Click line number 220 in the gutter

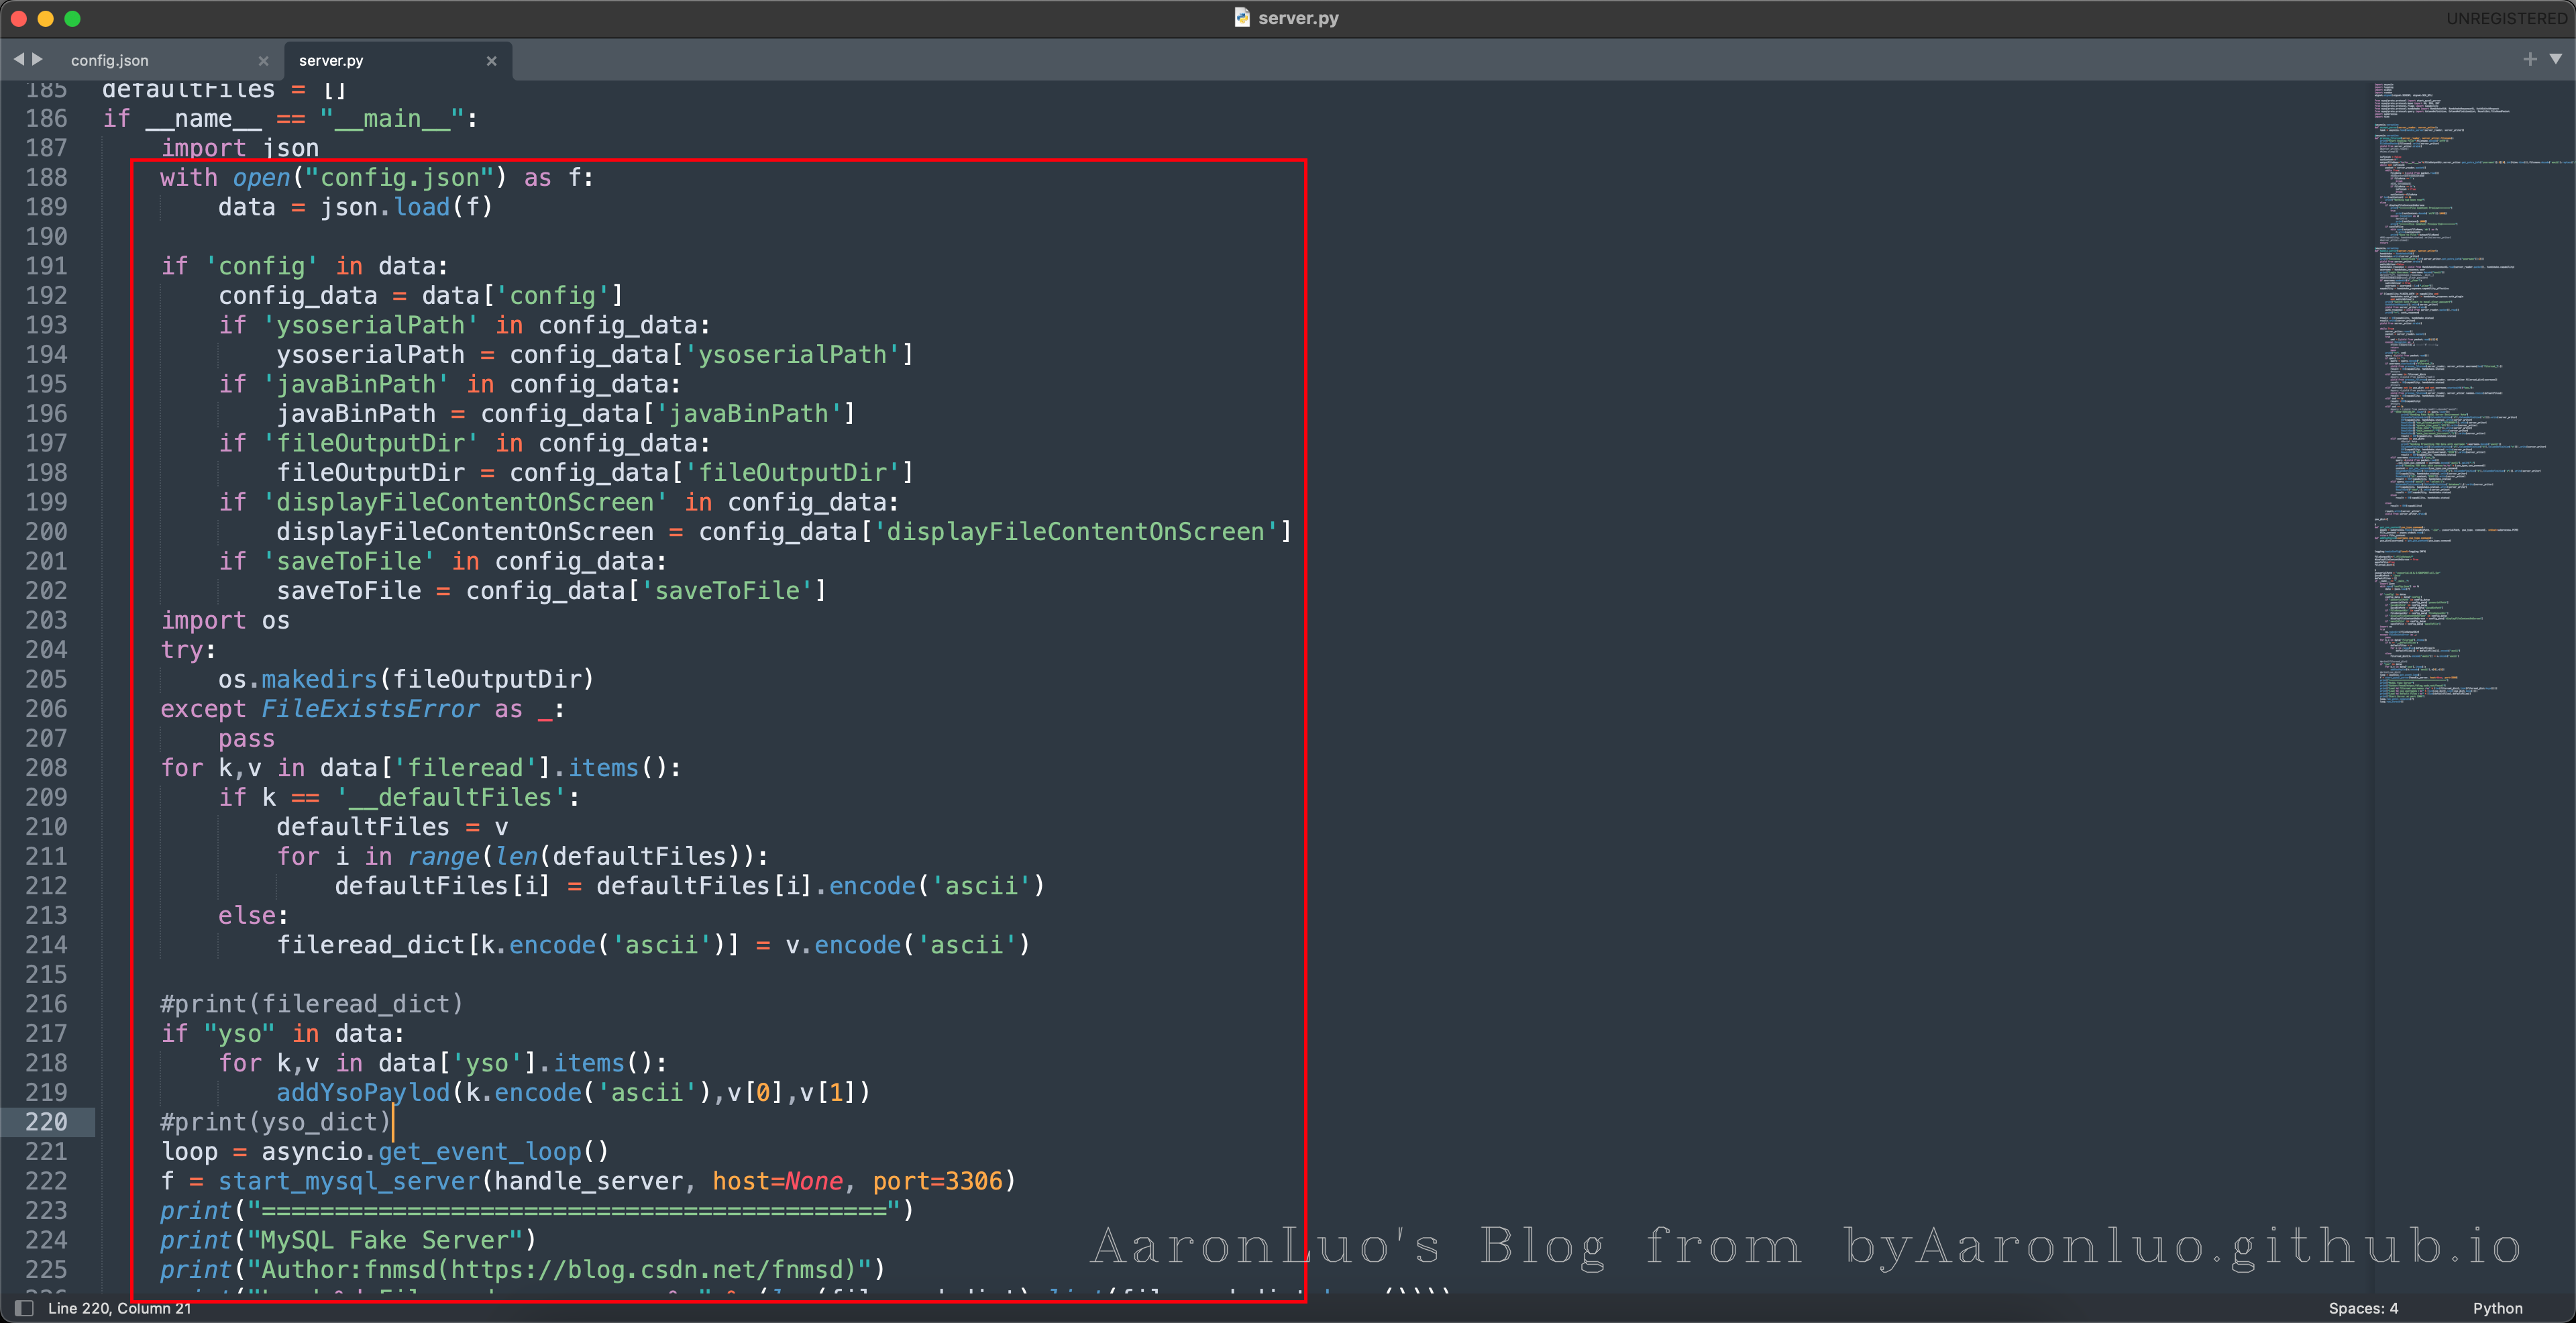[46, 1122]
